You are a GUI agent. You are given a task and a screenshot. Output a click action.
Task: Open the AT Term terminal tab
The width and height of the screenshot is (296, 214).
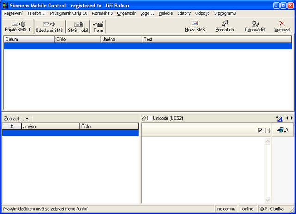pos(98,27)
